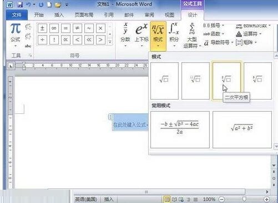Launch the 工具 group dialog launcher
This screenshot has height=203, width=278.
[x=30, y=55]
